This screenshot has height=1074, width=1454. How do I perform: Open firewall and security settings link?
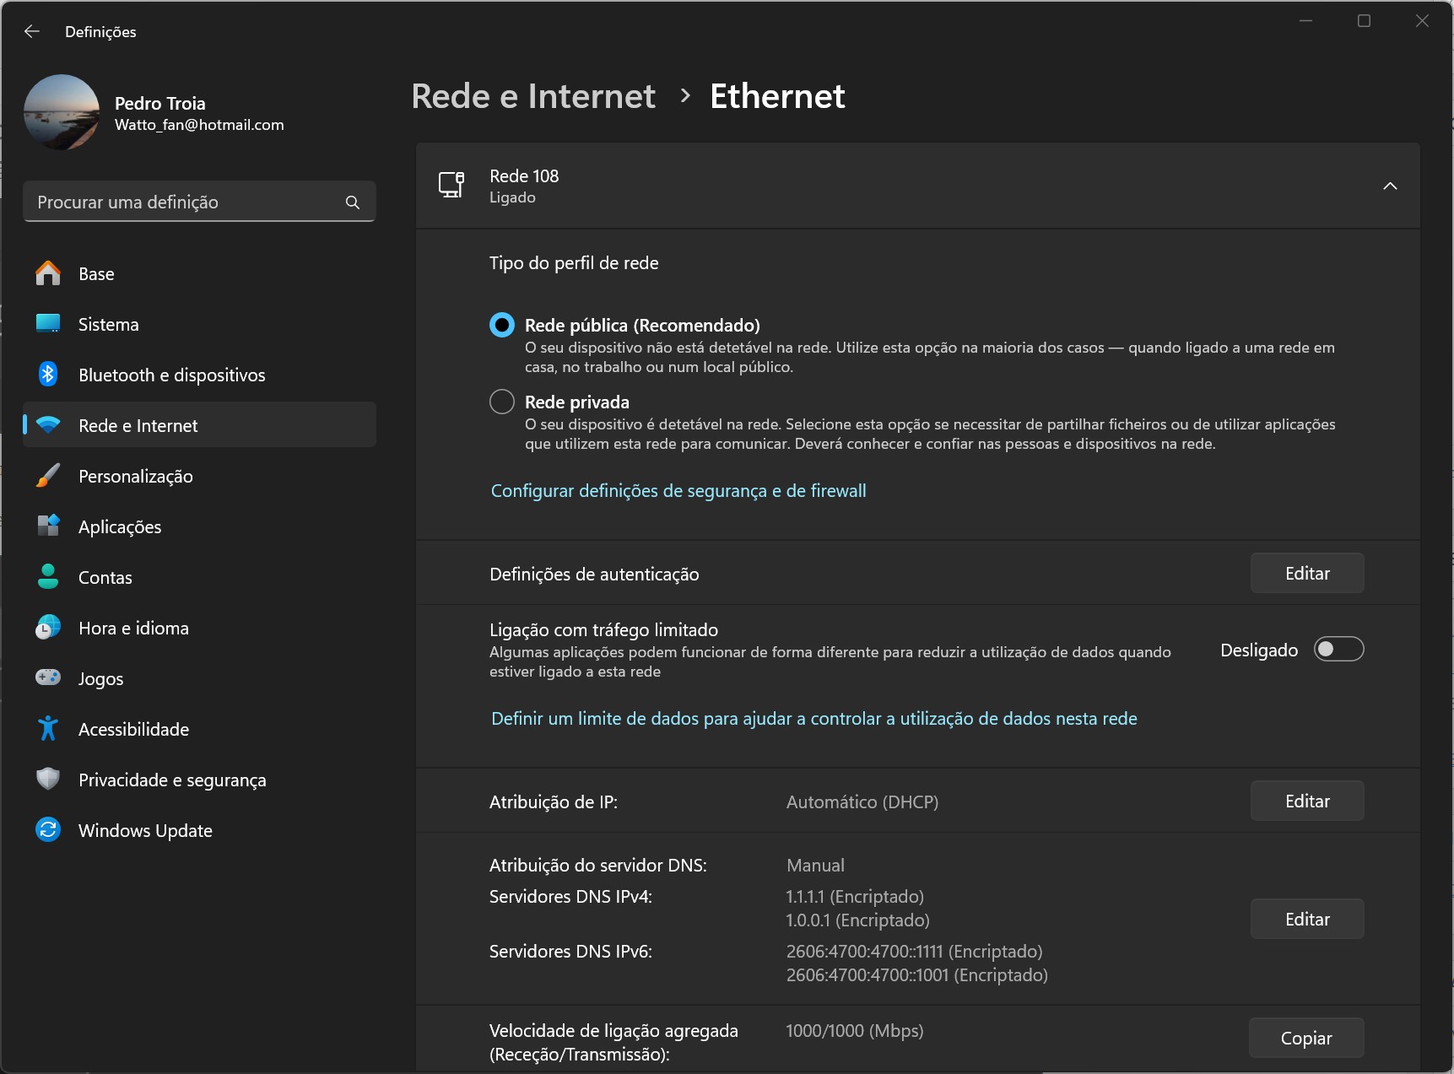coord(678,491)
